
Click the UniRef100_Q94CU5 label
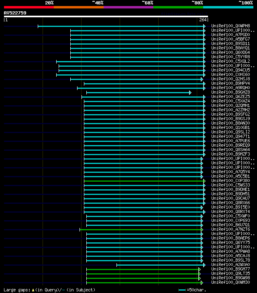tap(230, 70)
